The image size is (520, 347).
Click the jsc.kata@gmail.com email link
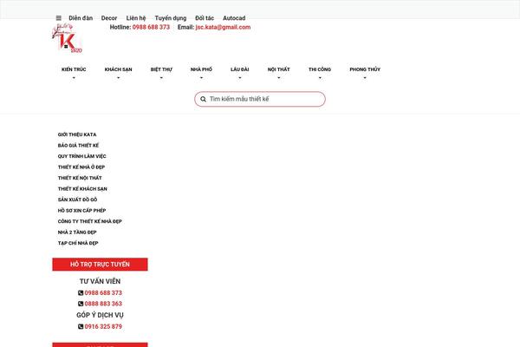tap(224, 27)
